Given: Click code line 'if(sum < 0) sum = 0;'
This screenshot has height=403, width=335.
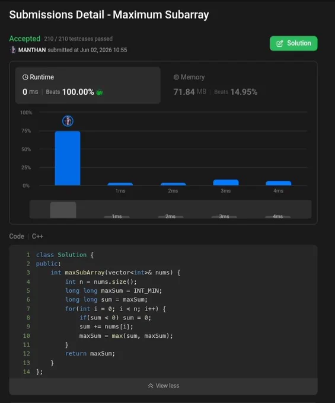Looking at the screenshot, I should click(115, 318).
